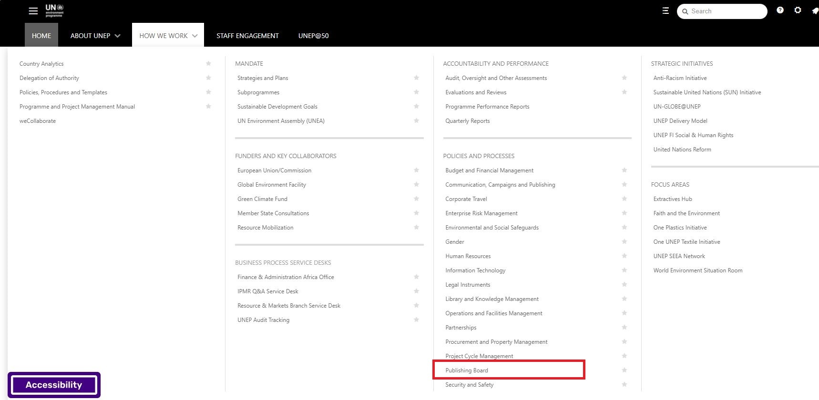This screenshot has height=400, width=819.
Task: Open the UNEP@50 menu item
Action: (313, 36)
